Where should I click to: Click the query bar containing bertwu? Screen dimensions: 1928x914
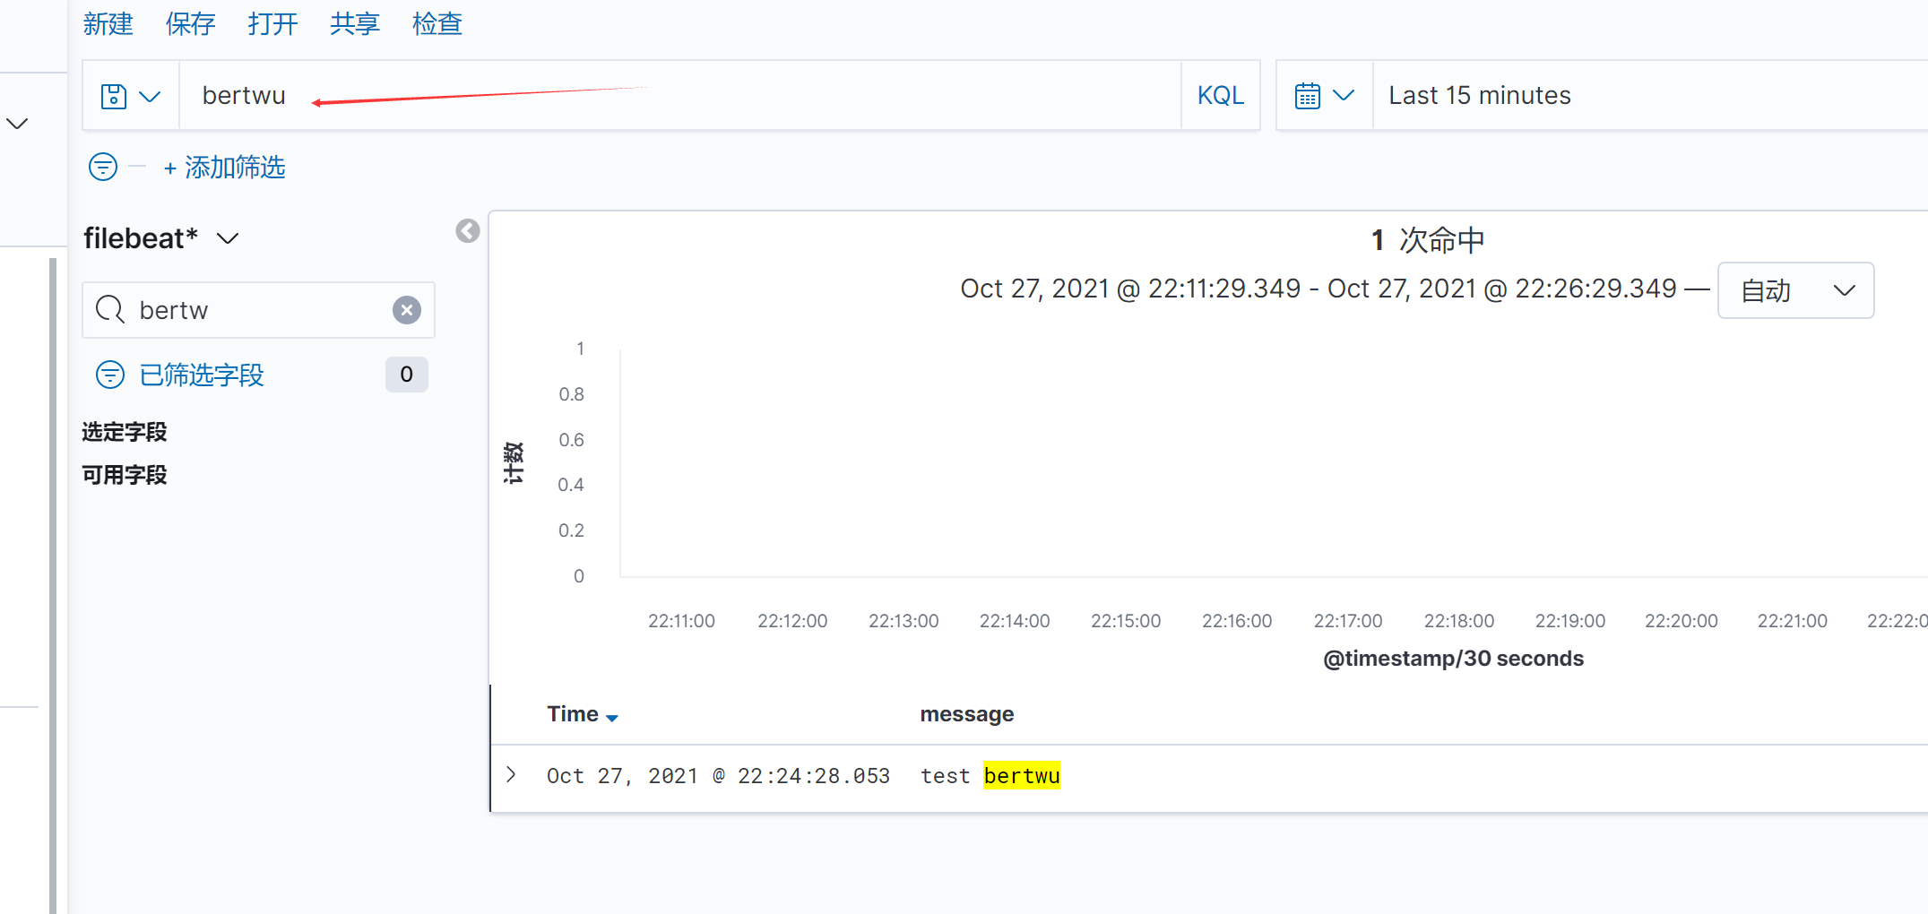pos(680,96)
